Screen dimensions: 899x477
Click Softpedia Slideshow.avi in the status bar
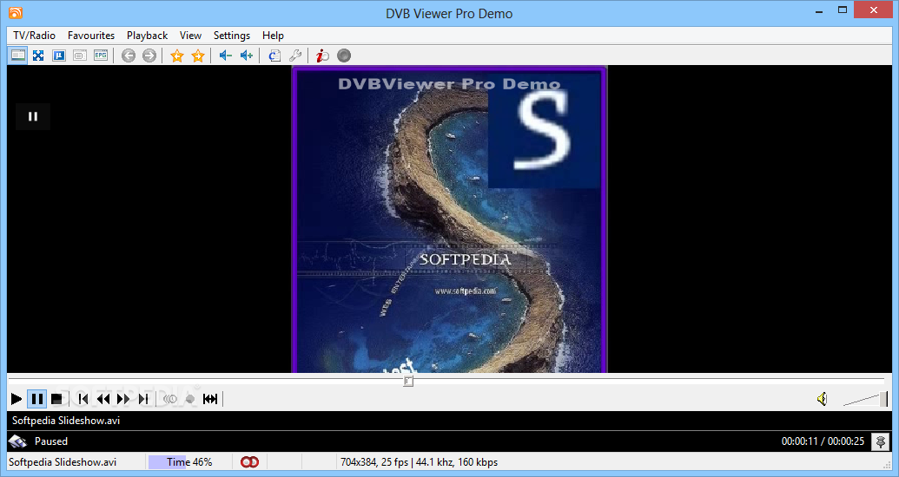63,462
